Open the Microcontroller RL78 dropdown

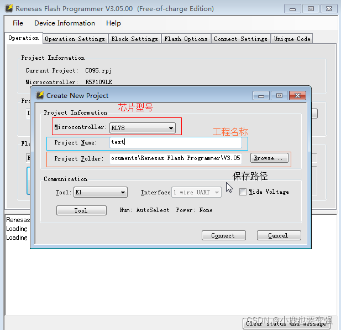tap(143, 128)
